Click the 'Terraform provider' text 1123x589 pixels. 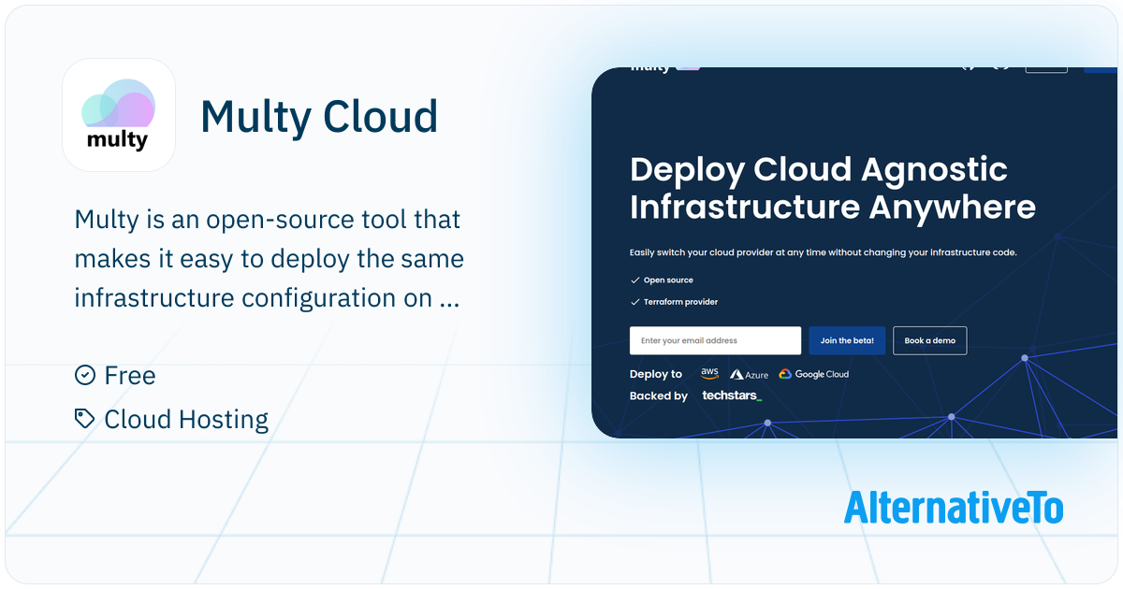(x=680, y=302)
